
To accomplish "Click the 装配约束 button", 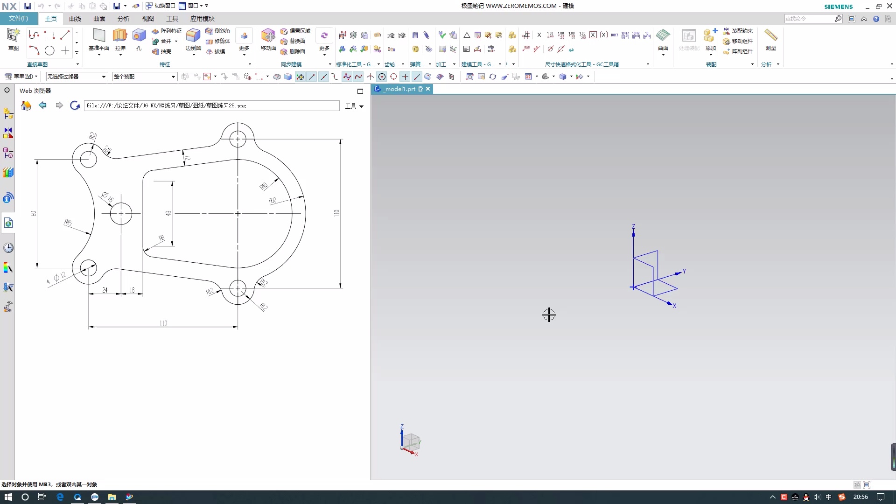I will [738, 31].
